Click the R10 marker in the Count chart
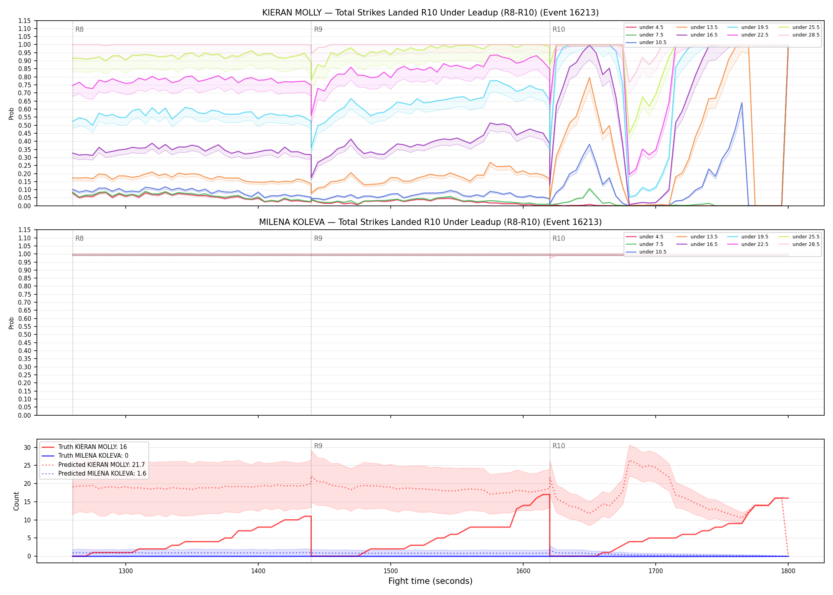 coord(559,446)
